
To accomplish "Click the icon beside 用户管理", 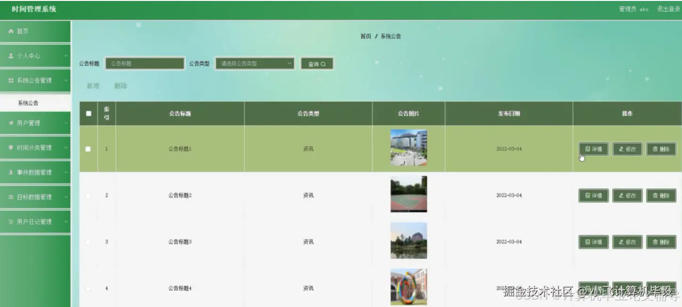I will (11, 123).
